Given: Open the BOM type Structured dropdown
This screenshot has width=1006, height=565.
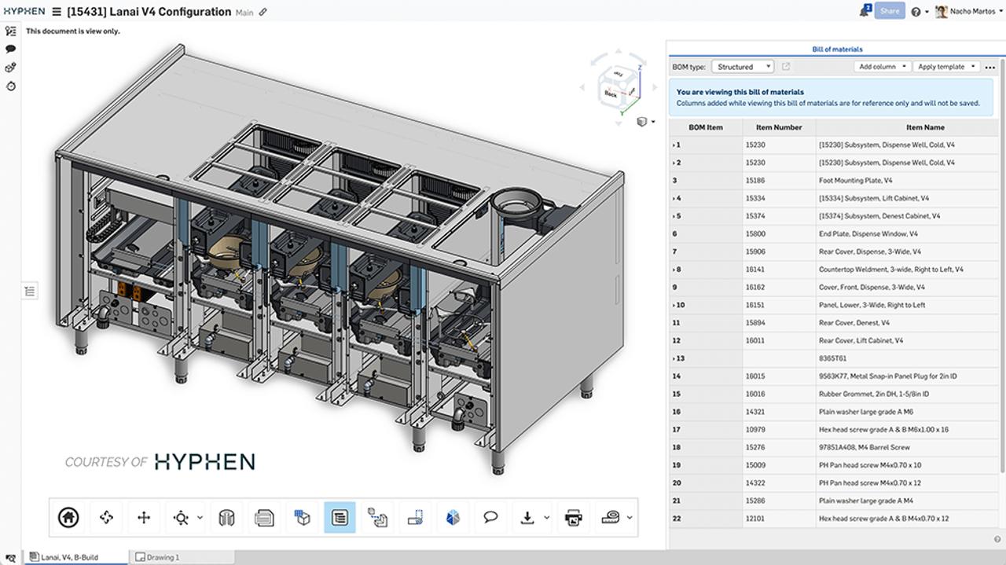Looking at the screenshot, I should tap(741, 66).
